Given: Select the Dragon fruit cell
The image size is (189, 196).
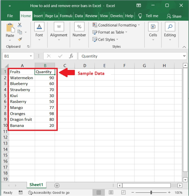Looking at the screenshot, I should [22, 119].
